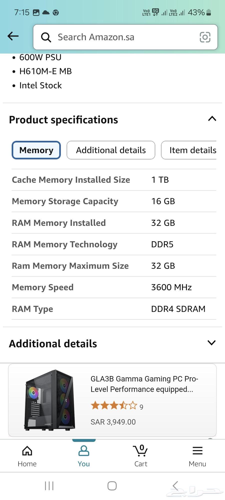Go to Home in the bottom navigation
This screenshot has width=225, height=500.
(x=27, y=456)
